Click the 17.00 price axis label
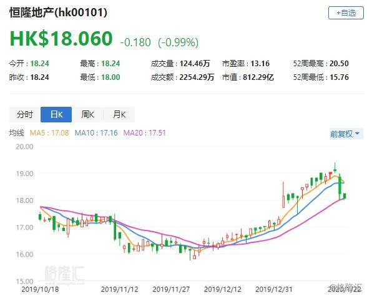367x296 pixels. [x=24, y=227]
